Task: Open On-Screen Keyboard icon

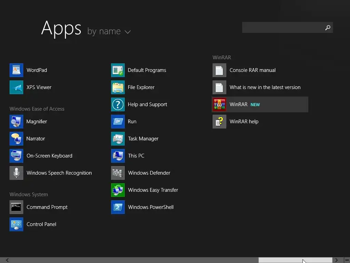Action: point(16,156)
